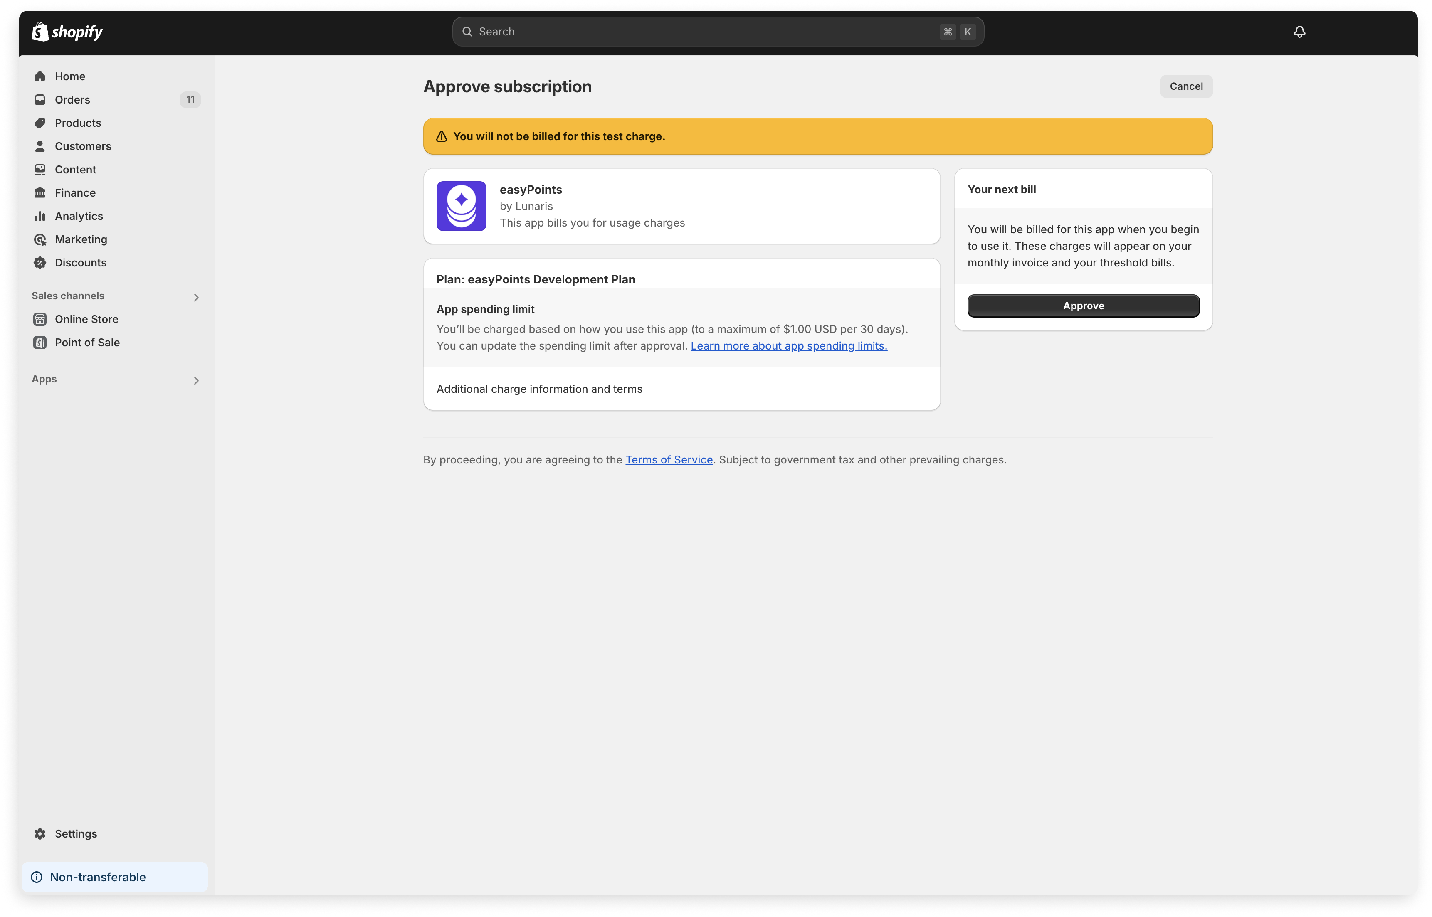Open Terms of Service link
This screenshot has width=1432, height=917.
point(669,460)
